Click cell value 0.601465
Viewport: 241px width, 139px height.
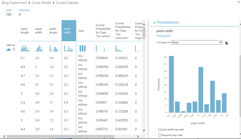pyautogui.click(x=121, y=129)
